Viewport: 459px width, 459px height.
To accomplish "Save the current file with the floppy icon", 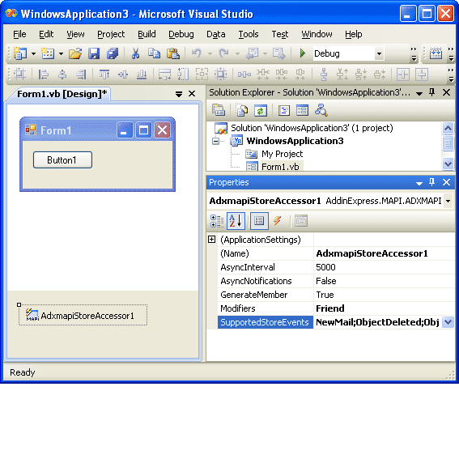I will point(94,54).
